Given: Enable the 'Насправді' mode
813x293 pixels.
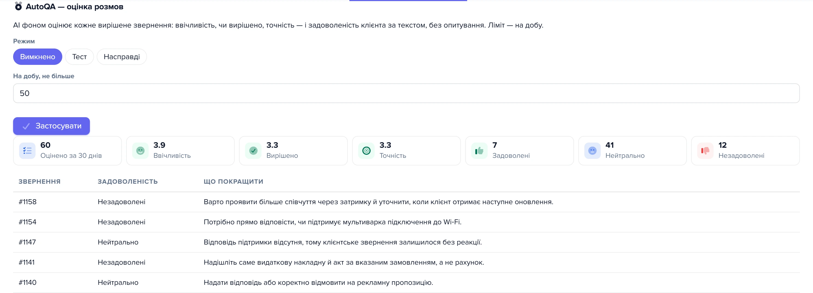Looking at the screenshot, I should pyautogui.click(x=122, y=57).
